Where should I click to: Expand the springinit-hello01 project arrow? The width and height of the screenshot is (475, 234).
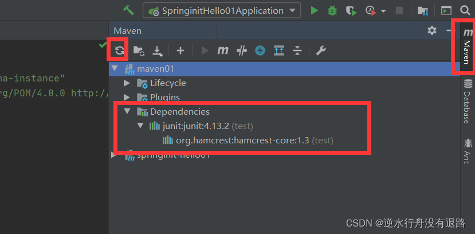point(114,155)
